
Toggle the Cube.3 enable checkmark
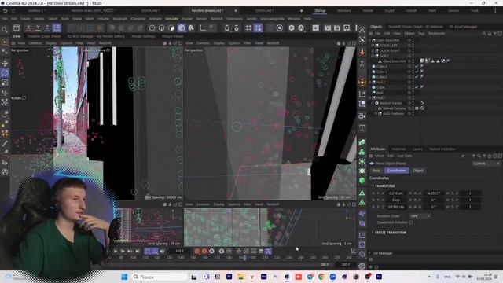pyautogui.click(x=417, y=66)
